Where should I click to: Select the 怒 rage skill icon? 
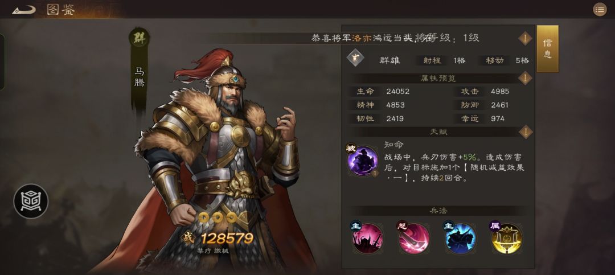click(x=413, y=238)
